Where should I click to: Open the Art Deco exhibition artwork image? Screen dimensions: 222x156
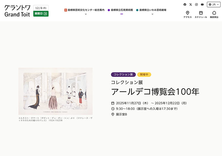pyautogui.click(x=55, y=91)
